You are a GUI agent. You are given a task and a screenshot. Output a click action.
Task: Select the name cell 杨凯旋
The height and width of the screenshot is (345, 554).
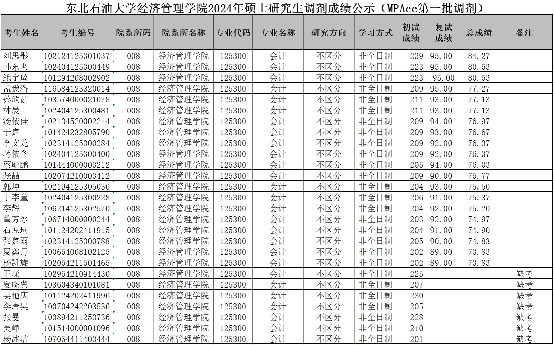pos(16,263)
